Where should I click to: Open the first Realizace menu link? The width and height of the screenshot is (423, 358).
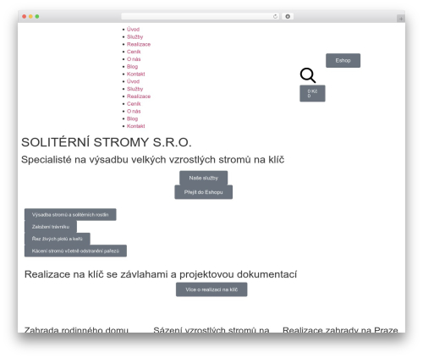coord(139,44)
